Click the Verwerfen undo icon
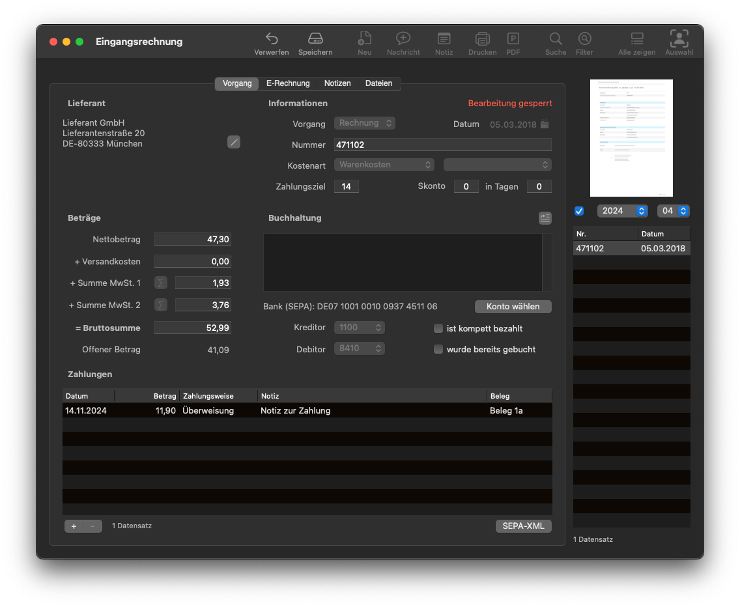The width and height of the screenshot is (740, 607). [272, 39]
